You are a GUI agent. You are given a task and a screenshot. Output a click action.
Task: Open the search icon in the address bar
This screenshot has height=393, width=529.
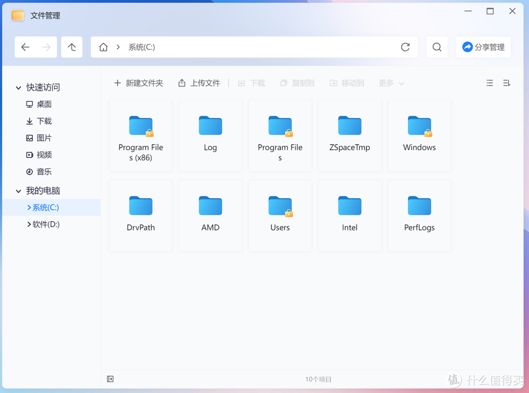(436, 47)
